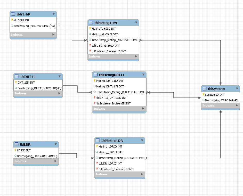Click tblMetingYL69's tblSysteem_SysteemID foreign key icon
The image size is (243, 196).
(x=90, y=51)
